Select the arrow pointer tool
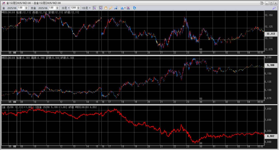279x150 pixels. pos(101,8)
